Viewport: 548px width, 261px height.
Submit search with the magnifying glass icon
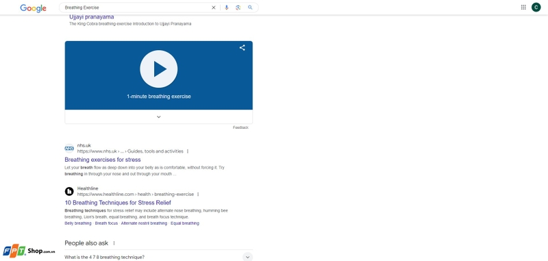250,8
